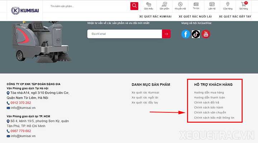The width and height of the screenshot is (258, 143).
Task: Visit the YouTube channel icon
Action: 206,34
